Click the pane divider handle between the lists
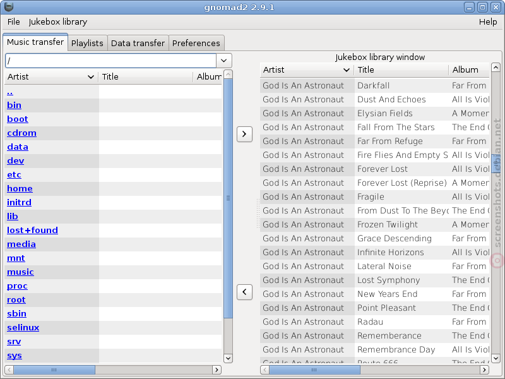The height and width of the screenshot is (379, 505). [258, 214]
